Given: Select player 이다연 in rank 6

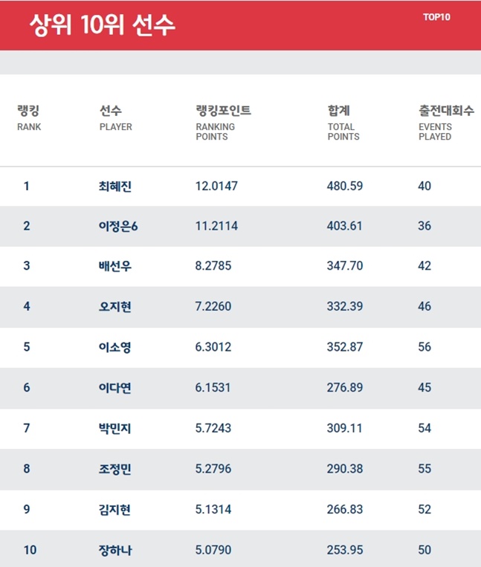Looking at the screenshot, I should click(115, 387).
